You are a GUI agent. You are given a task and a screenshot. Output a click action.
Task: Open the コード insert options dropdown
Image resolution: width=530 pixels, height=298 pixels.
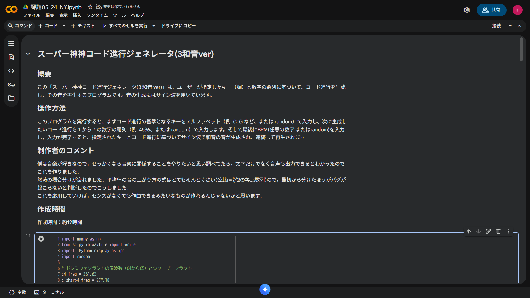point(64,26)
